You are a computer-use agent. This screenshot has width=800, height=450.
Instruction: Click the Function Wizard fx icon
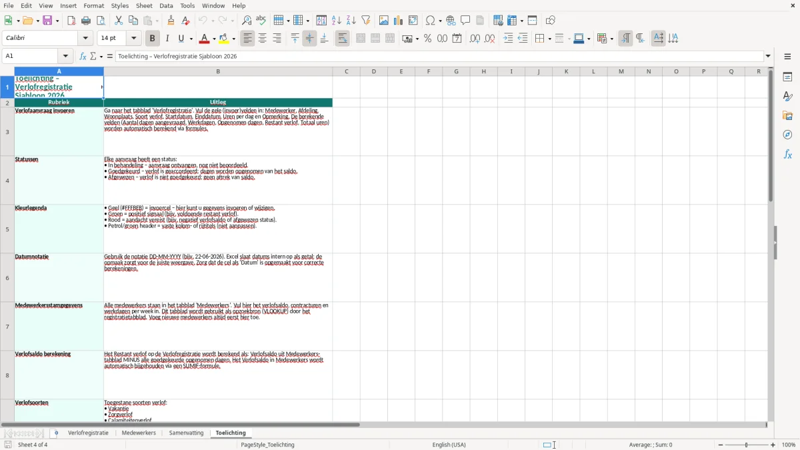click(83, 56)
